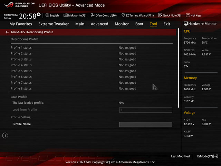The image size is (221, 166).
Task: Click the N/A last loaded value
Action: tap(121, 103)
